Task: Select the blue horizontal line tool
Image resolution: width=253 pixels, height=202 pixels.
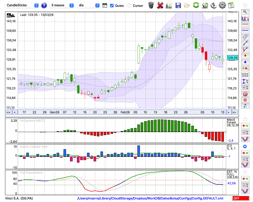Action: point(245,31)
